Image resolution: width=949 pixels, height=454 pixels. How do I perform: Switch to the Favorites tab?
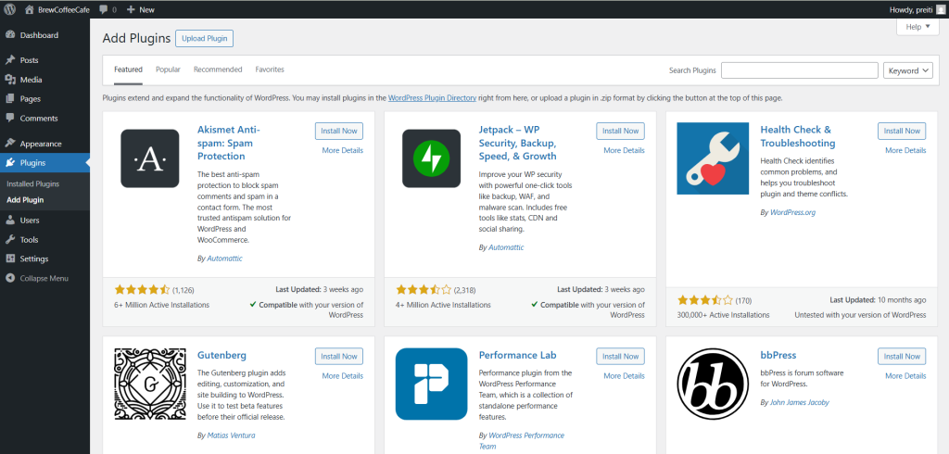[x=270, y=69]
